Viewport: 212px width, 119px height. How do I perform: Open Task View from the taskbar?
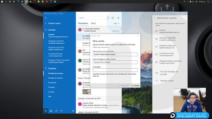[14, 2]
